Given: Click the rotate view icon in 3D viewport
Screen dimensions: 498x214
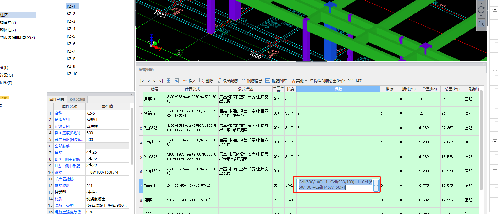Looking at the screenshot, I should coord(481,10).
